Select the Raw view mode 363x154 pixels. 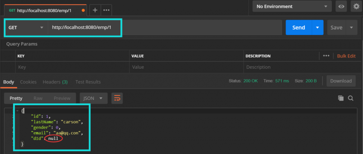(38, 98)
